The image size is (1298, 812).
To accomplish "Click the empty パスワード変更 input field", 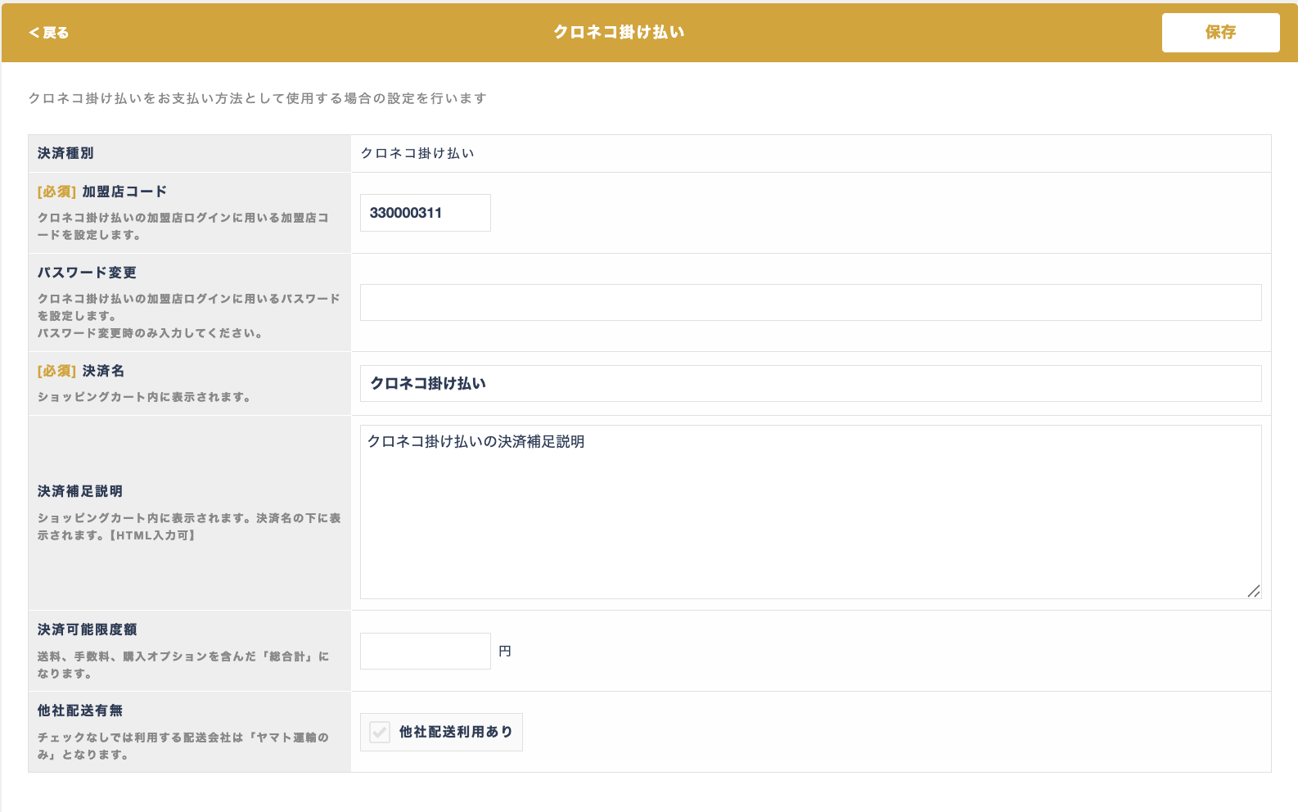I will pos(810,303).
